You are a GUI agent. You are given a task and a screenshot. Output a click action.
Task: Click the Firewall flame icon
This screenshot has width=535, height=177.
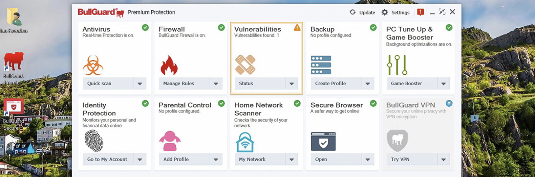tap(169, 65)
